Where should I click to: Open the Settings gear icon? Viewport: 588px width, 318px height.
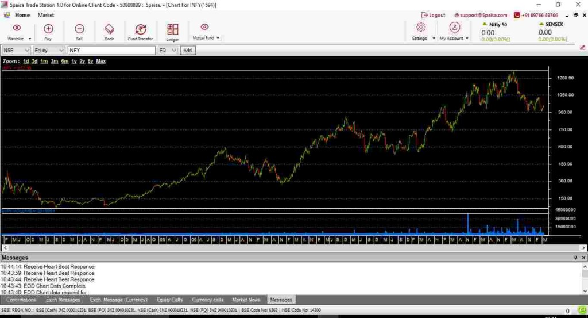coord(421,28)
